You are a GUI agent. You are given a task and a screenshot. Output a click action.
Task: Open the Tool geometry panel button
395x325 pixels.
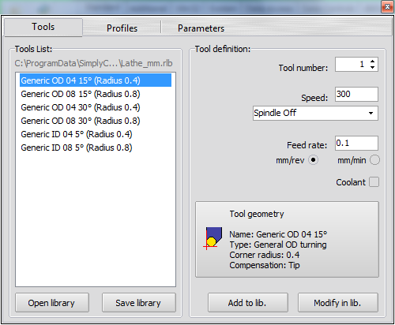coord(287,240)
